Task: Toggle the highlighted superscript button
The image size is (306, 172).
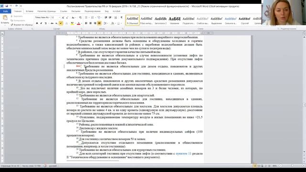Action: pos(61,23)
